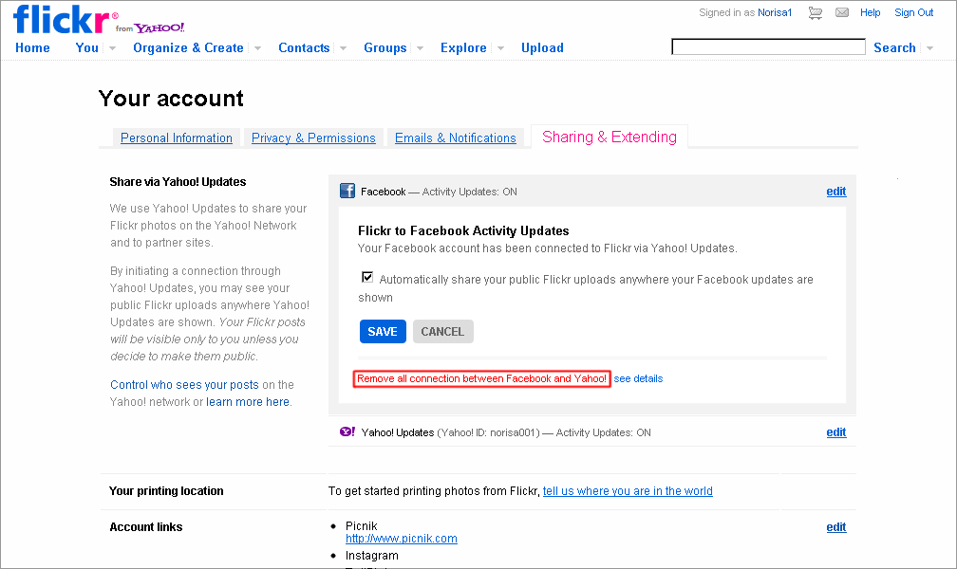Click tell us where you are link
The image size is (957, 569).
(x=628, y=491)
